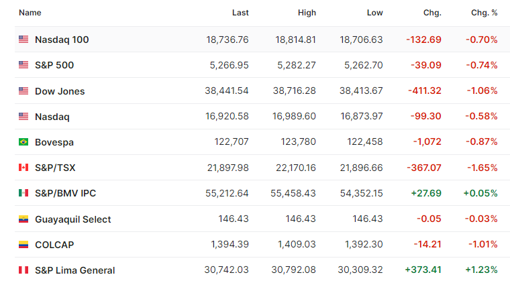Click the Canada flag beside S&P/TSX

[x=23, y=167]
